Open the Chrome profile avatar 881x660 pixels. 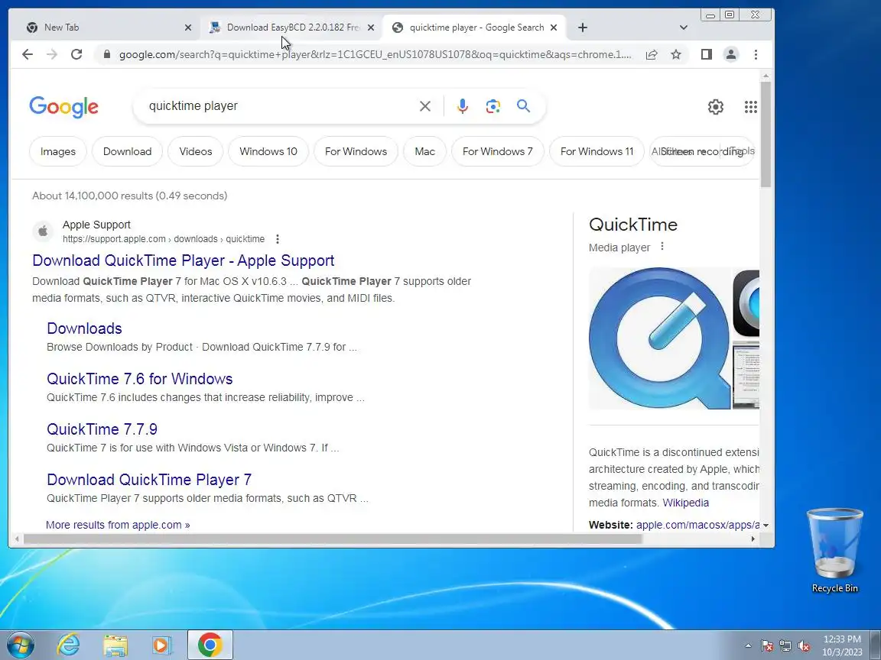[x=731, y=54]
